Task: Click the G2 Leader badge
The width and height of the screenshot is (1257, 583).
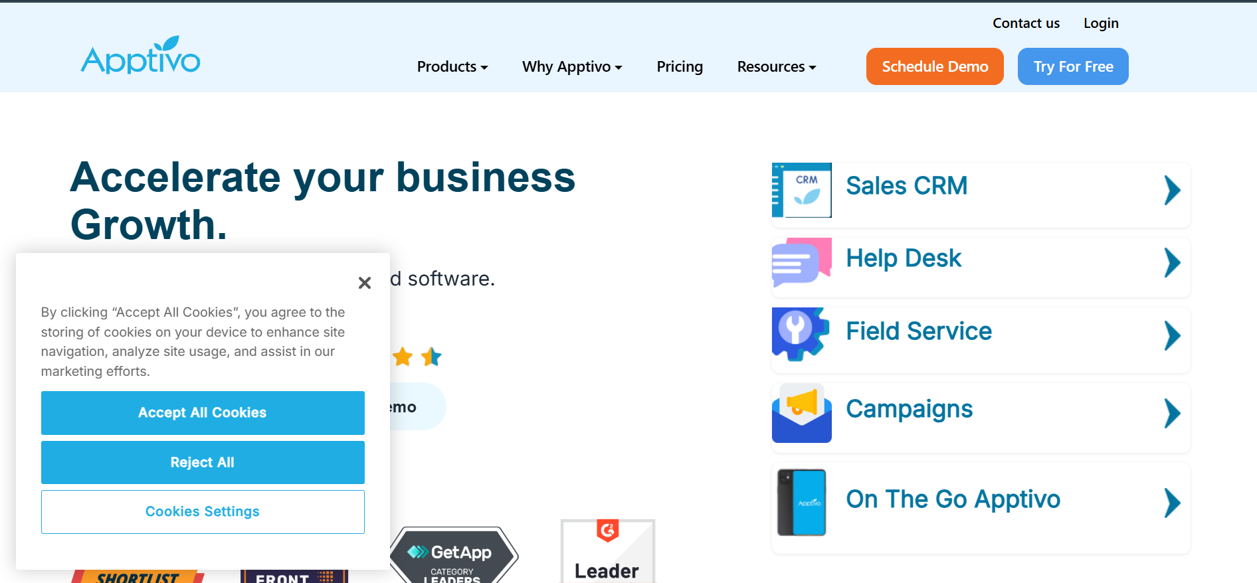Action: tap(608, 551)
